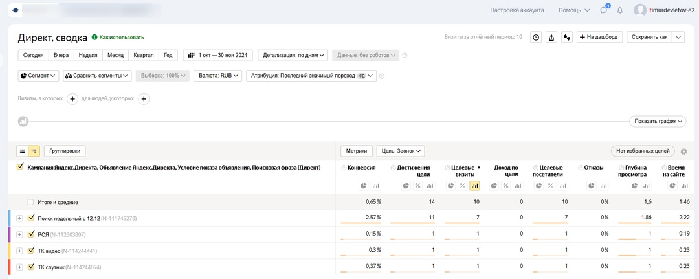
Task: Show percent for Целевые визиты column
Action: tap(463, 186)
